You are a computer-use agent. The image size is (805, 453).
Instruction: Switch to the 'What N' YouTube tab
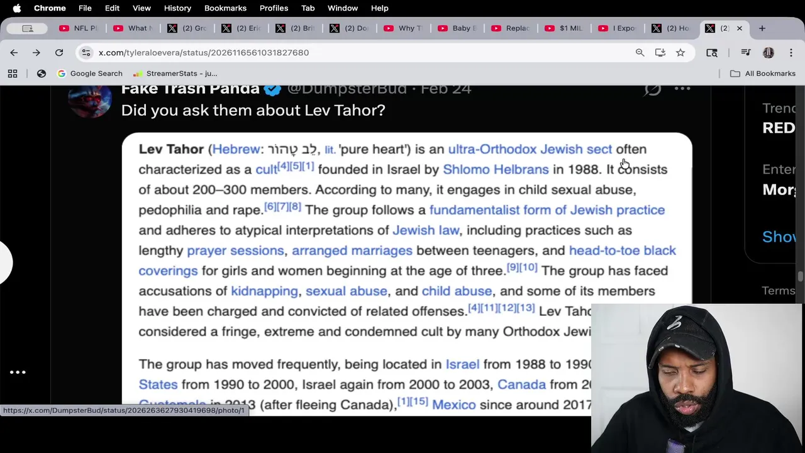point(133,28)
